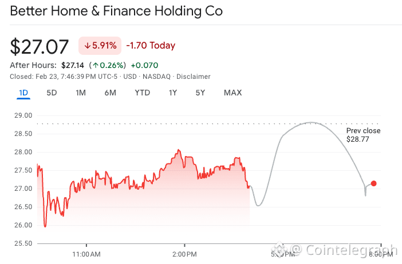The width and height of the screenshot is (402, 264).
Task: Click the Better Home & Finance title
Action: tap(116, 11)
